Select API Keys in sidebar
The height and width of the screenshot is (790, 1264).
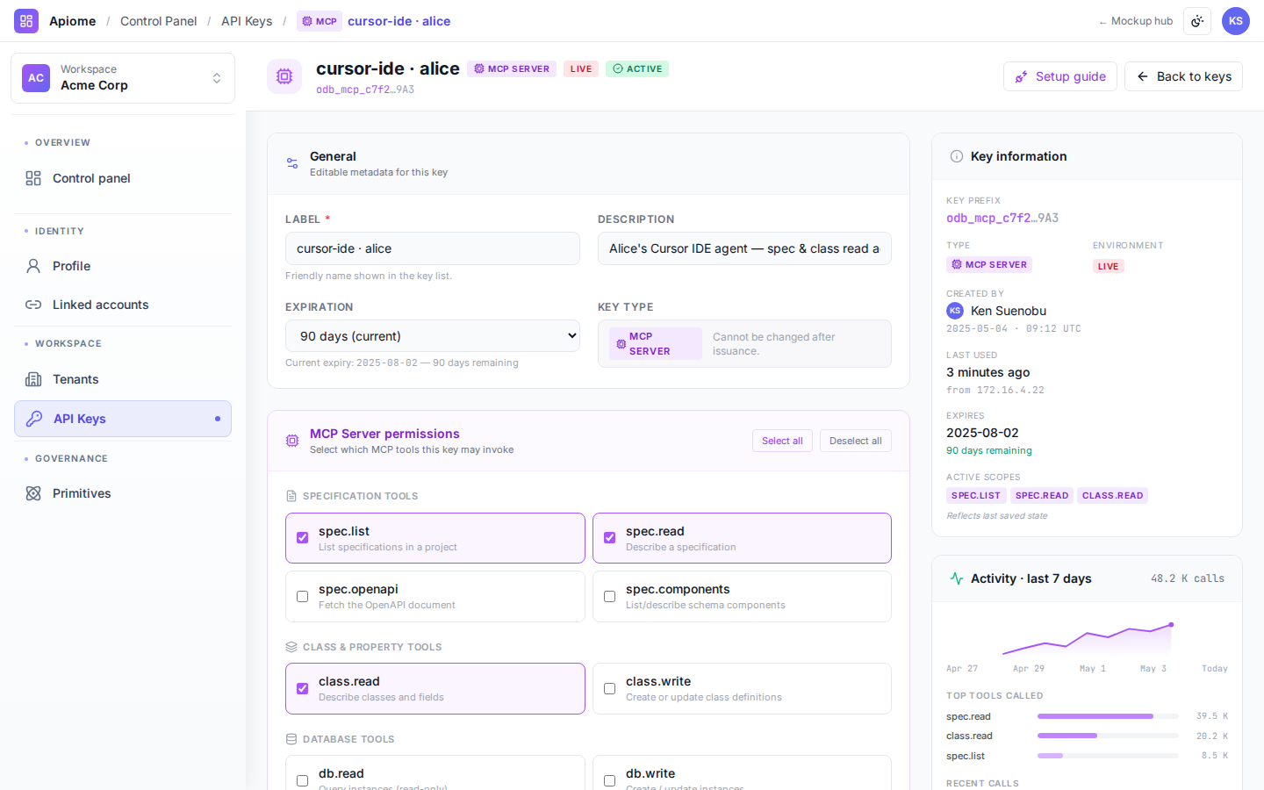[x=123, y=419]
